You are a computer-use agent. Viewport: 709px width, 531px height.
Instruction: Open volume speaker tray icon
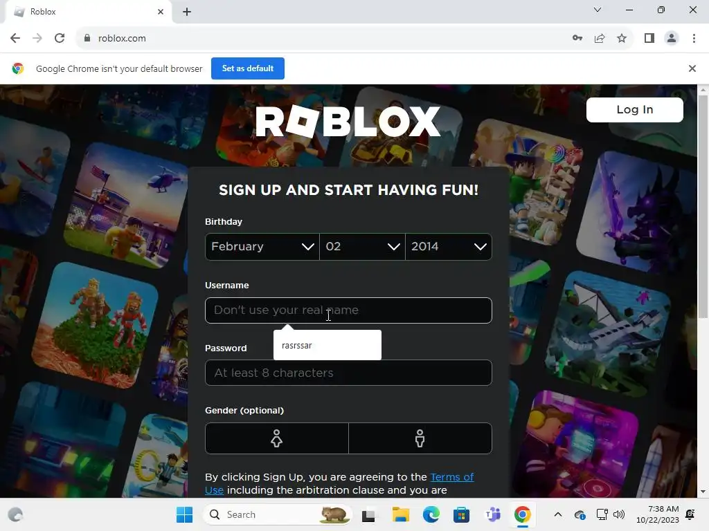point(619,514)
